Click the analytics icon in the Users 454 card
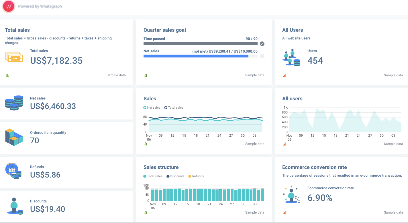The height and width of the screenshot is (223, 408). click(x=285, y=75)
